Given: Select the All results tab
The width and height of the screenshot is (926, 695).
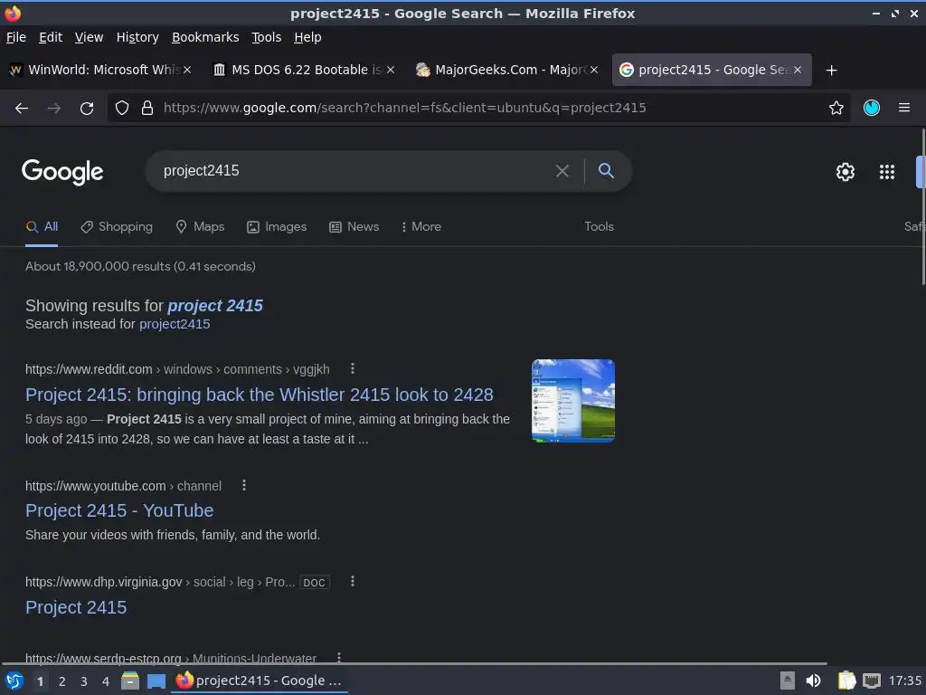Looking at the screenshot, I should click(42, 227).
